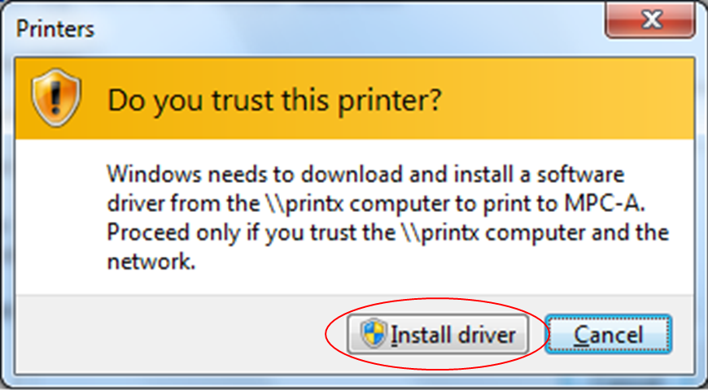Click the Install driver button

point(437,335)
